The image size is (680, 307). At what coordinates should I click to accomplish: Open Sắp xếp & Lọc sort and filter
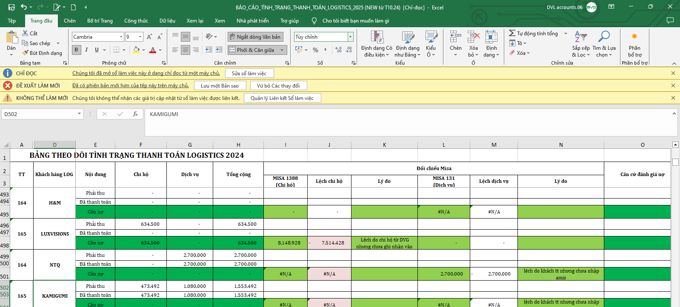coord(581,44)
